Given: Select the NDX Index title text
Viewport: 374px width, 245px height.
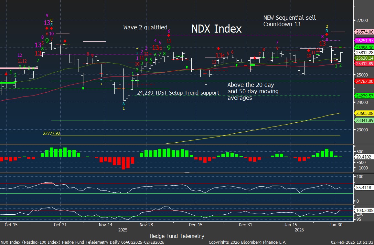Looking at the screenshot, I should point(216,29).
